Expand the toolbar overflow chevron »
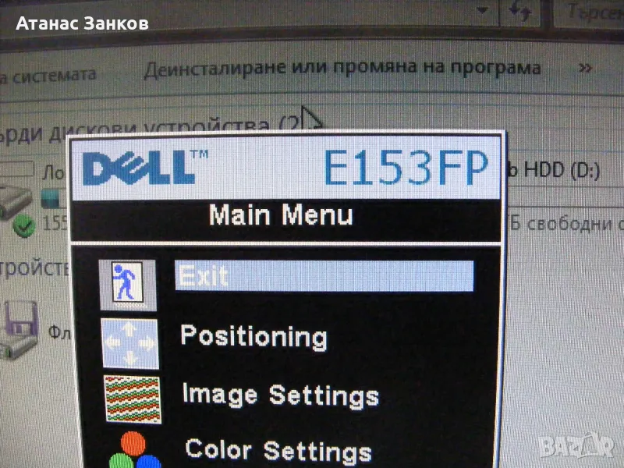Screen dimensions: 624x468 tap(583, 67)
